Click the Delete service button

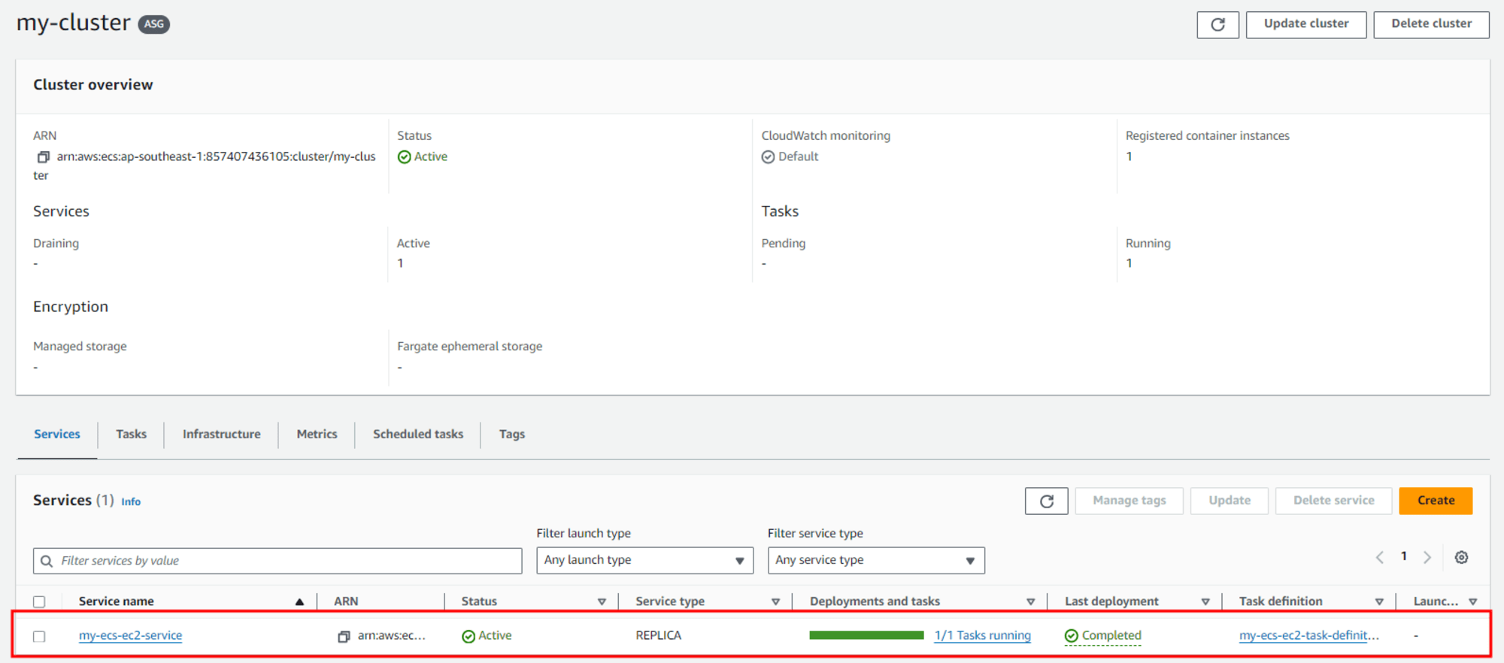point(1333,501)
